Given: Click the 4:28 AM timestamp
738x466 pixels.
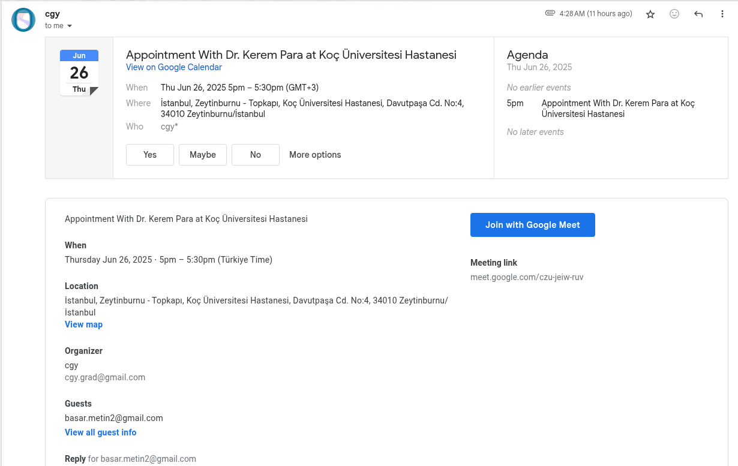Looking at the screenshot, I should [x=596, y=14].
